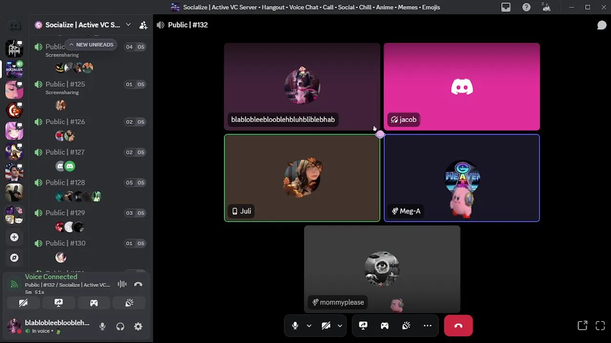Image resolution: width=611 pixels, height=343 pixels.
Task: Expand the Socialize server name dropdown
Action: coord(128,25)
